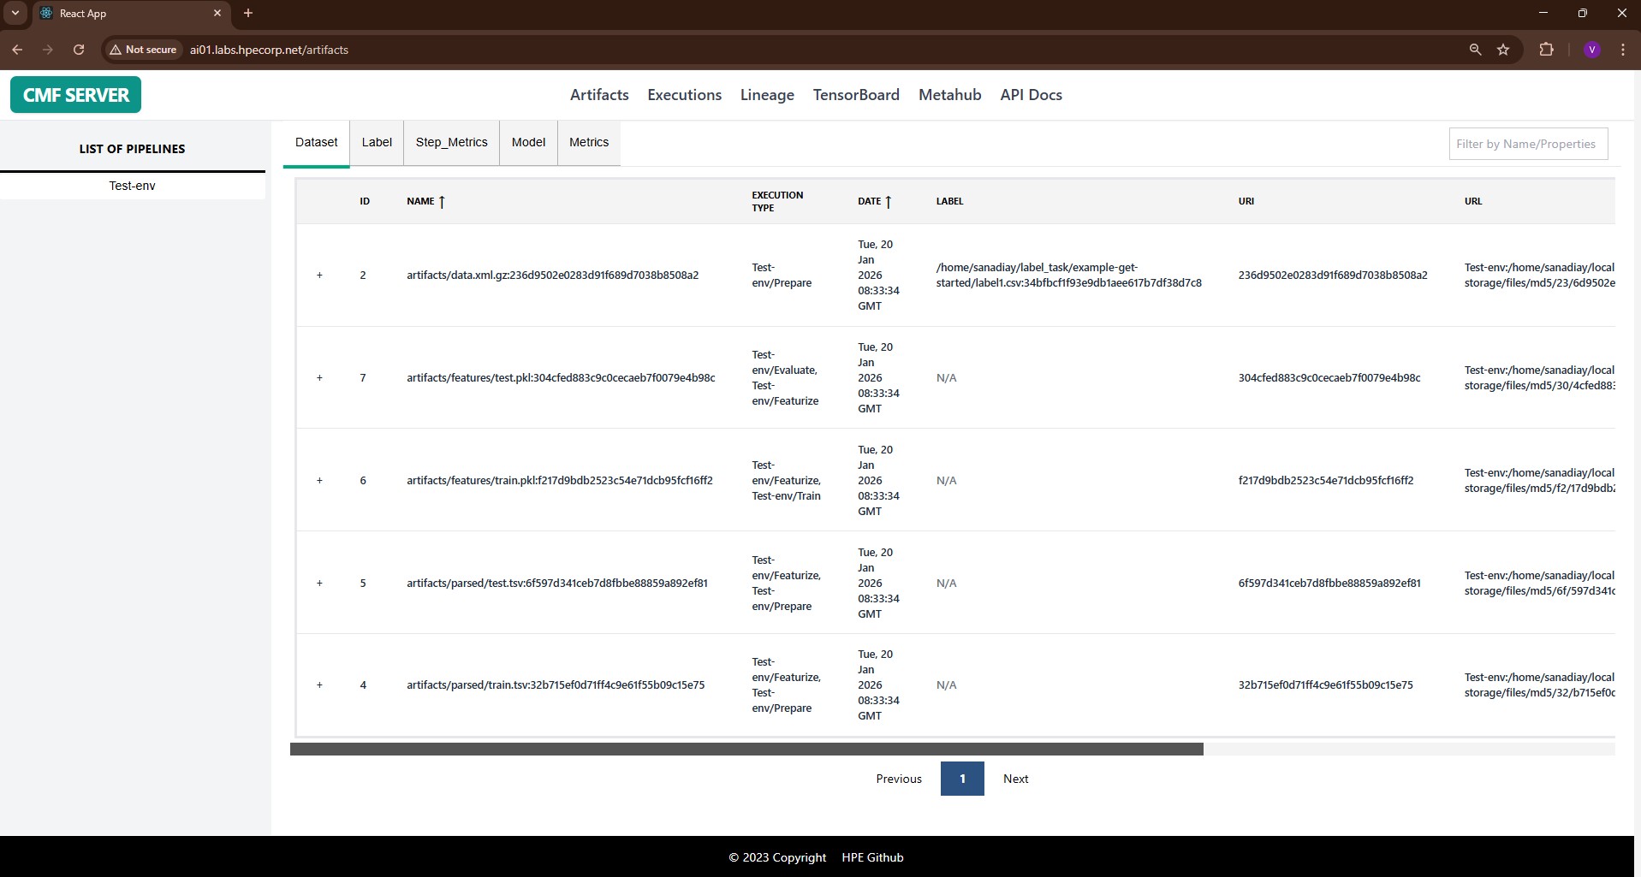The width and height of the screenshot is (1641, 877).
Task: Open the tab search chevron at top-left
Action: tap(14, 13)
